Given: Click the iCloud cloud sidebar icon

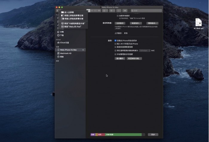Looking at the screenshot, I should [58, 43].
